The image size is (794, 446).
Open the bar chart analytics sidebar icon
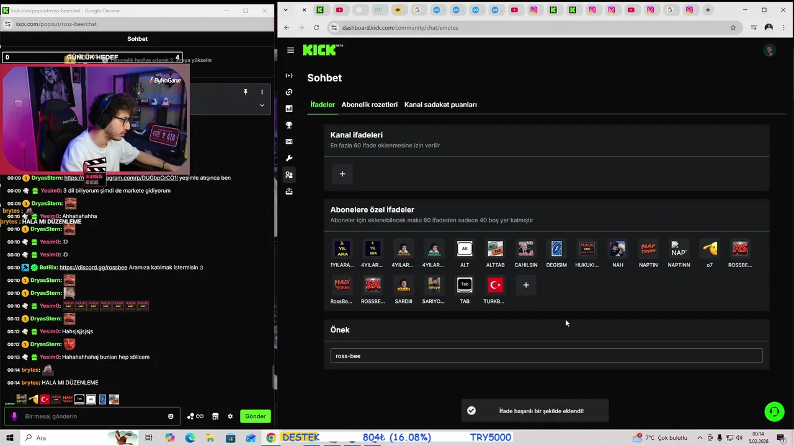tap(289, 108)
